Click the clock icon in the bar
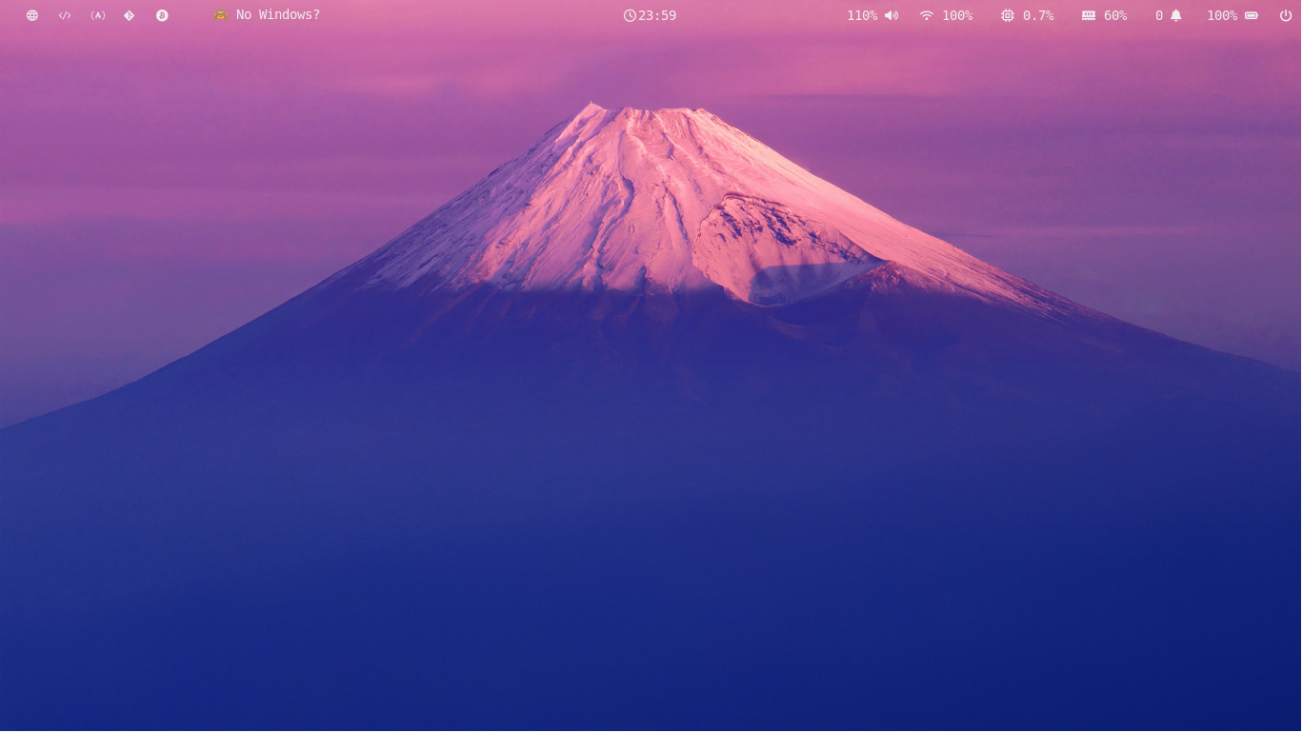The image size is (1302, 732). [630, 15]
